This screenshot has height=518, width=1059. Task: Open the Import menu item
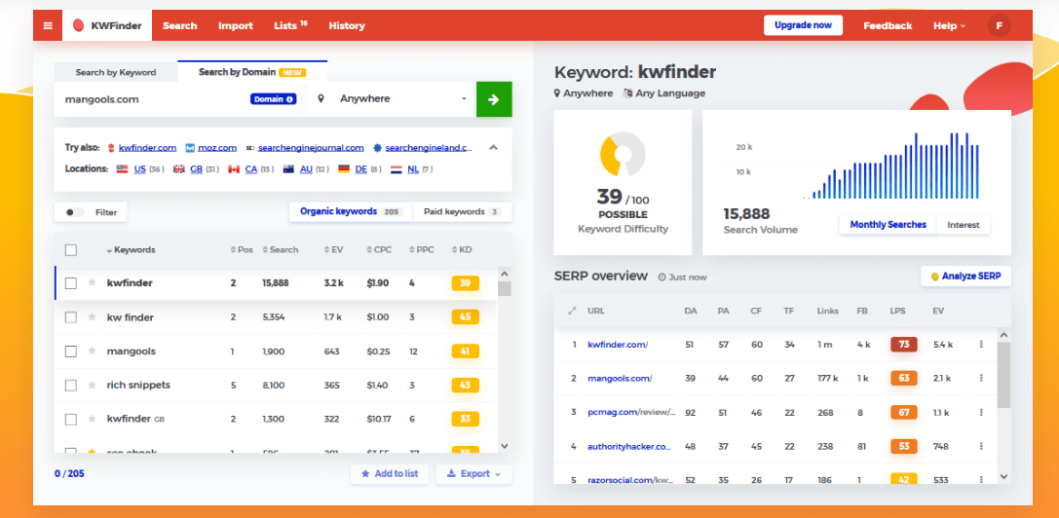point(236,25)
